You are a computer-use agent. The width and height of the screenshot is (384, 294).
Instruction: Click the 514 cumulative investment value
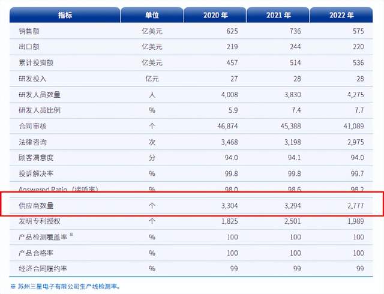[295, 63]
